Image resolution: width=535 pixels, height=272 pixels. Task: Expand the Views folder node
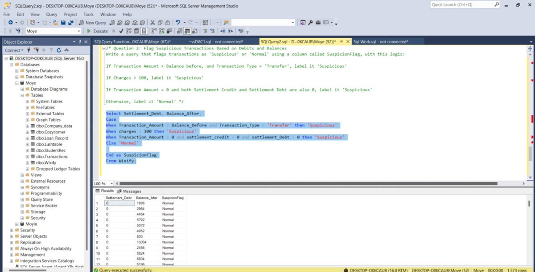[22, 175]
